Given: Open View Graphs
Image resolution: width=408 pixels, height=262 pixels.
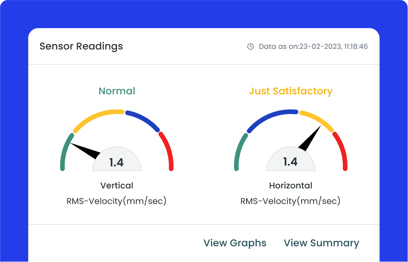Looking at the screenshot, I should [x=235, y=243].
